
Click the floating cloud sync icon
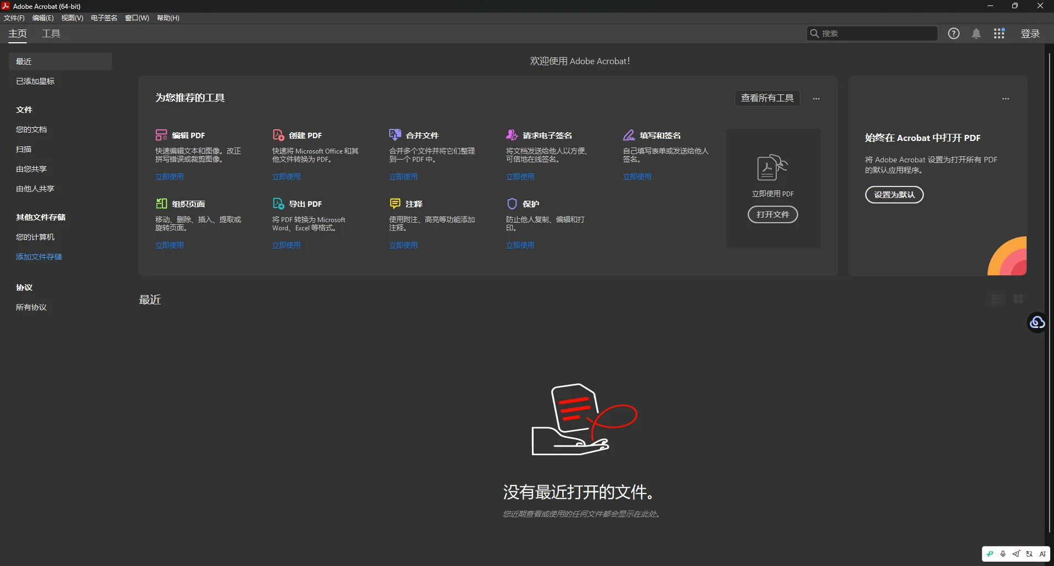pyautogui.click(x=1037, y=322)
